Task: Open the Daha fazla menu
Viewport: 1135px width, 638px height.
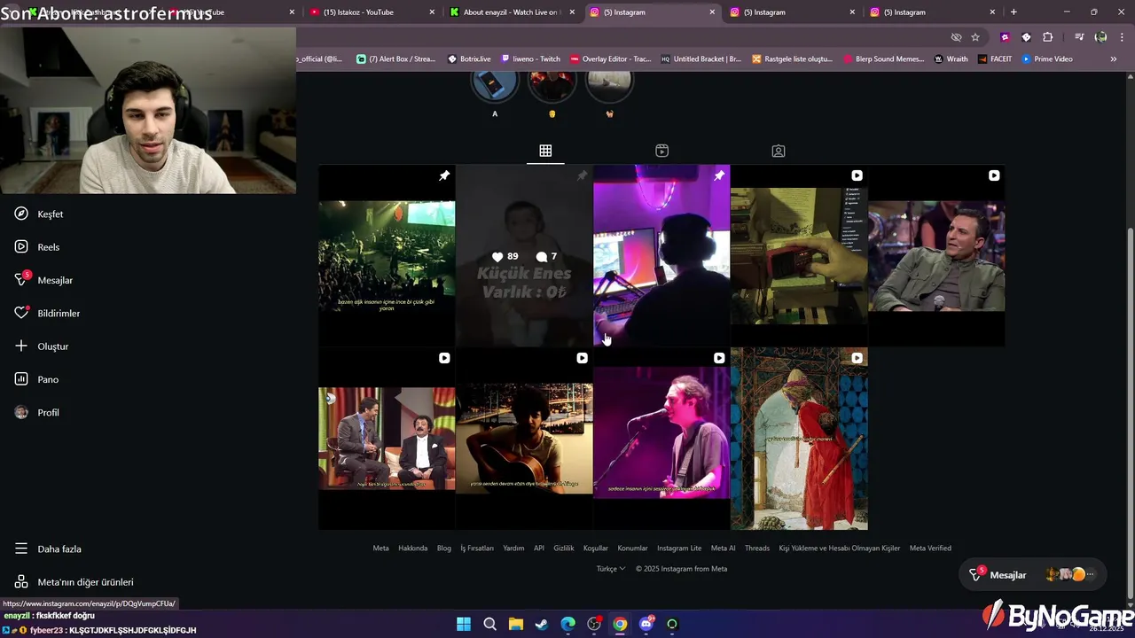Action: pyautogui.click(x=48, y=549)
